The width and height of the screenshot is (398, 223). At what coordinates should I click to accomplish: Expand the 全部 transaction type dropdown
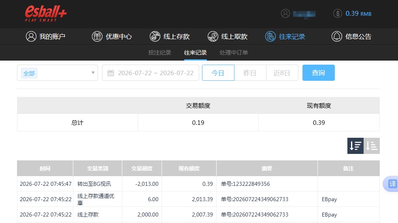click(x=57, y=73)
